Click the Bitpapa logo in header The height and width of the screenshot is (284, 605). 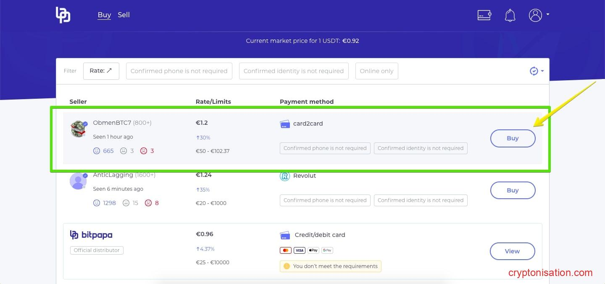[x=63, y=15]
